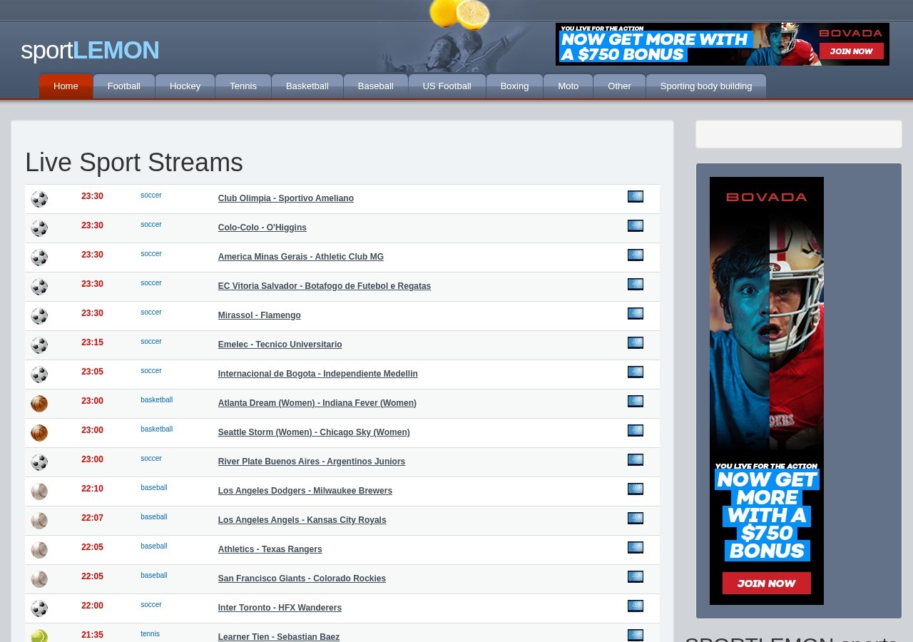913x642 pixels.
Task: Click the soccer ball icon for Club Olimpia match
Action: 39,199
